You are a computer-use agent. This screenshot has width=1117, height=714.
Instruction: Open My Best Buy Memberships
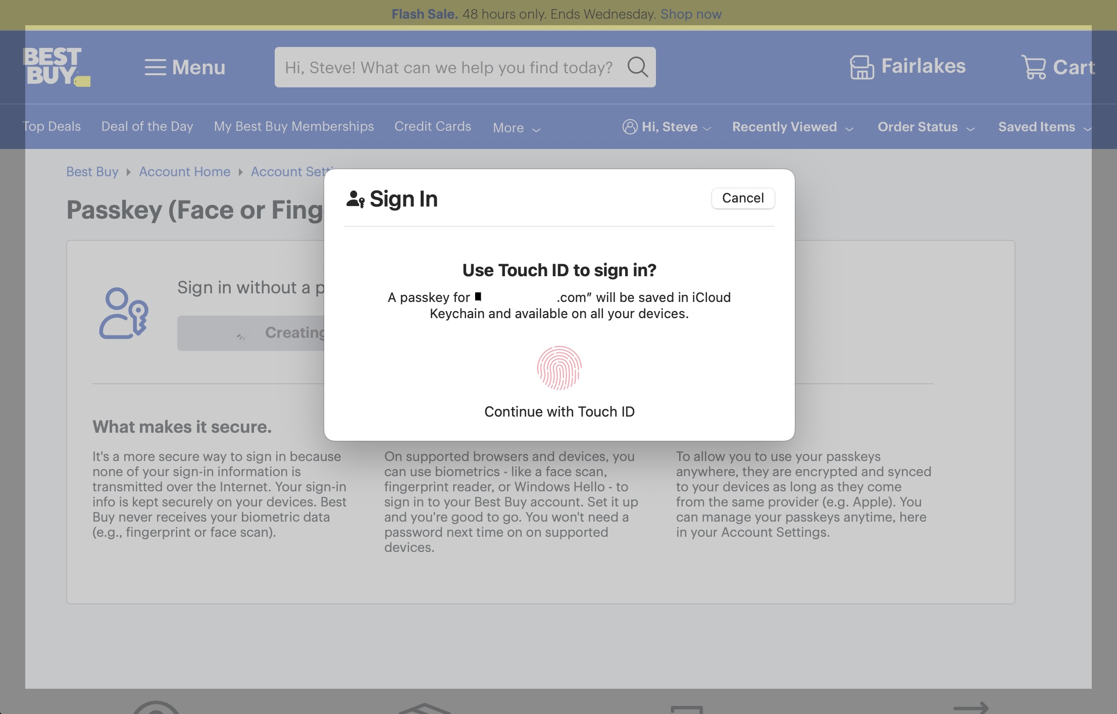pyautogui.click(x=293, y=126)
